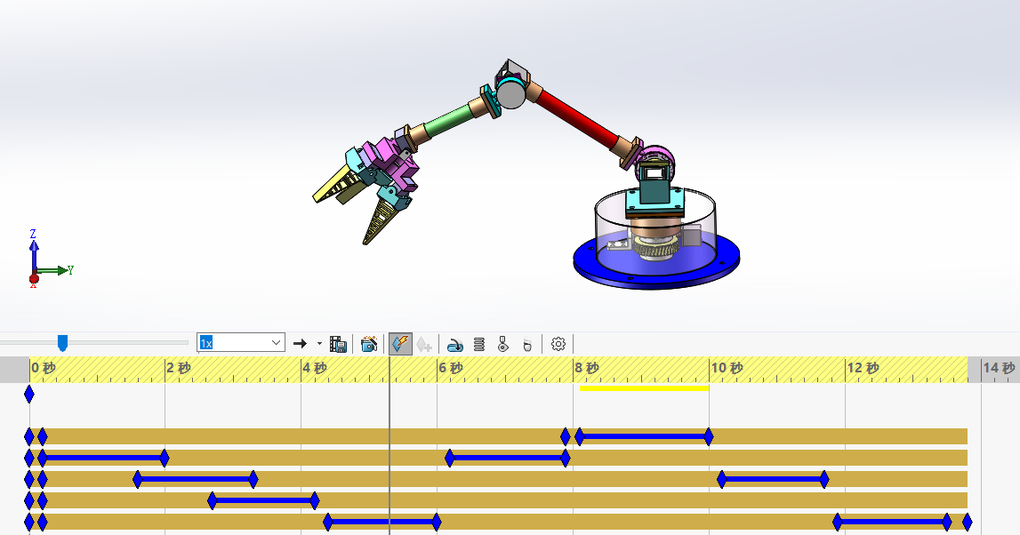Click the yellow bar below the 8 秒 mark
The height and width of the screenshot is (535, 1020).
coord(644,388)
